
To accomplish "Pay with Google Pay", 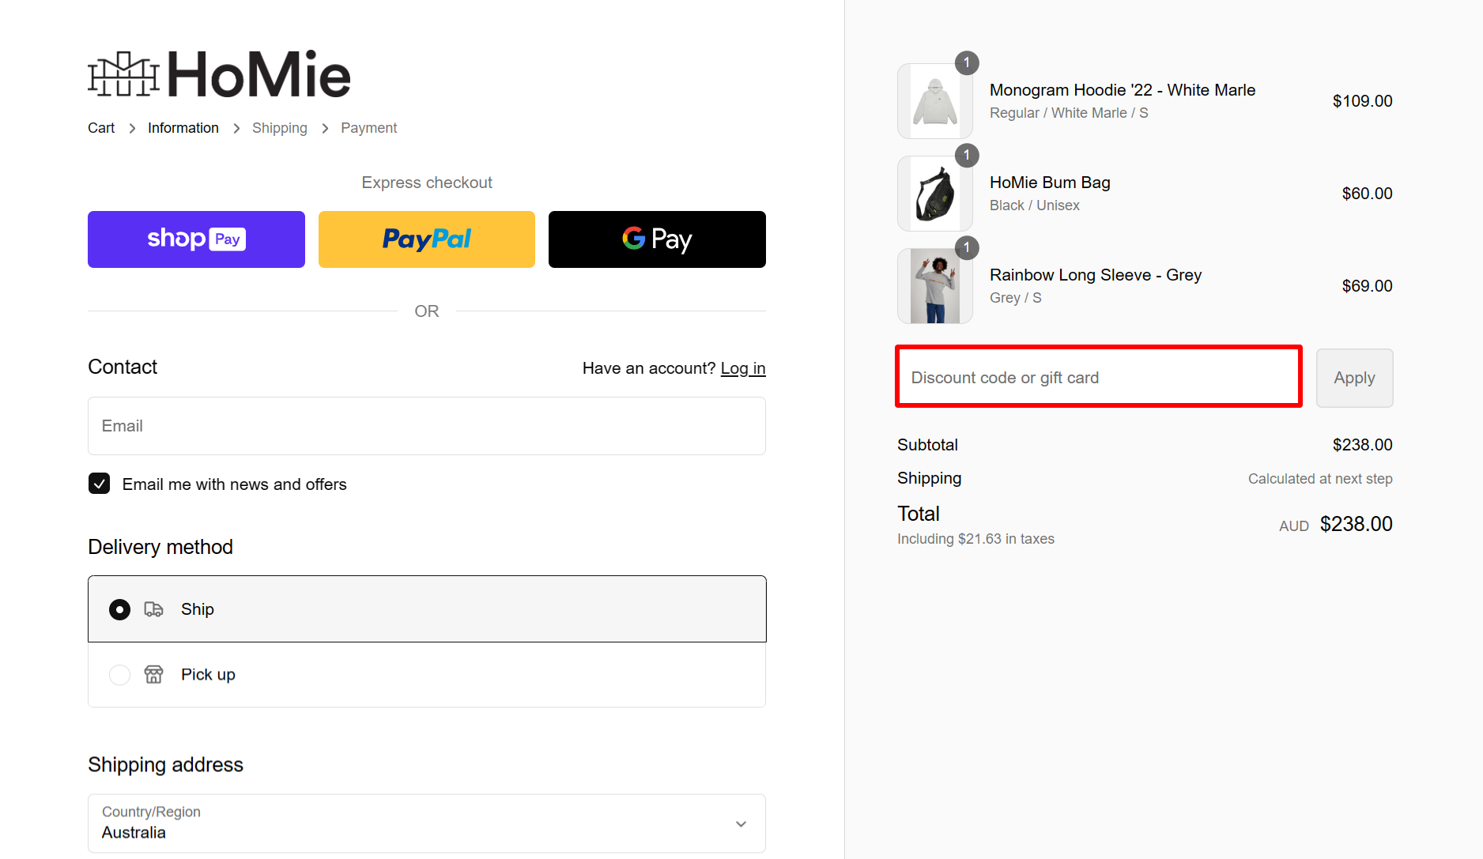I will pyautogui.click(x=656, y=239).
